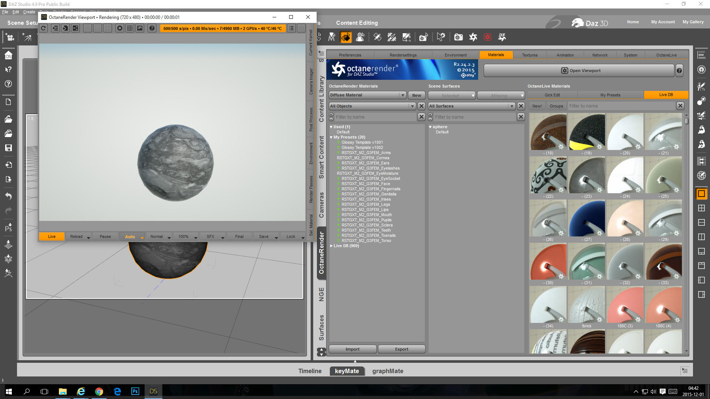Image resolution: width=710 pixels, height=399 pixels.
Task: Click the refresh icon in OctaneRender viewport
Action: (44, 28)
